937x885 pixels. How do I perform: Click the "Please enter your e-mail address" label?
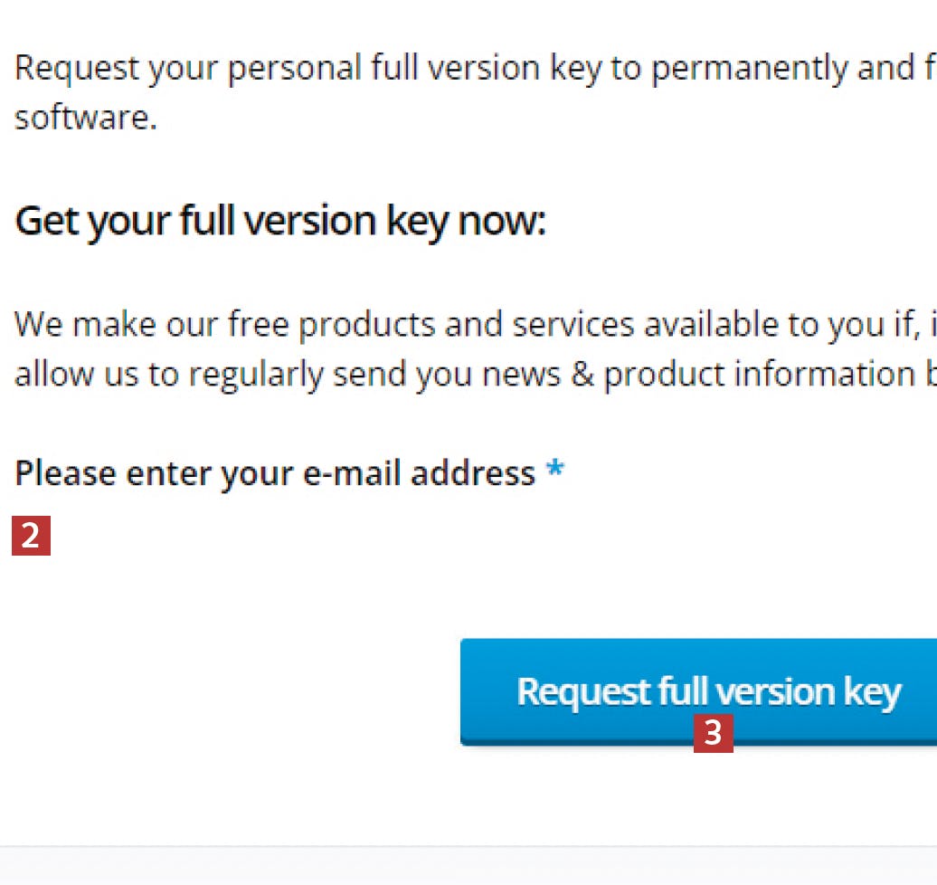click(x=275, y=473)
